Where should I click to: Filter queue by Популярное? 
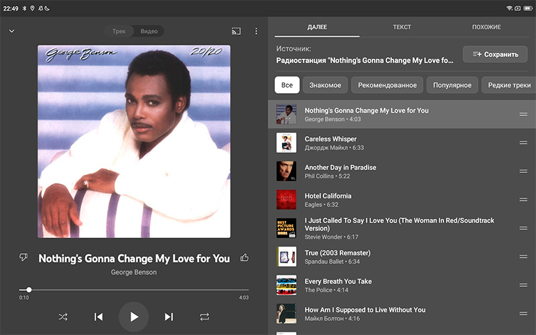452,85
